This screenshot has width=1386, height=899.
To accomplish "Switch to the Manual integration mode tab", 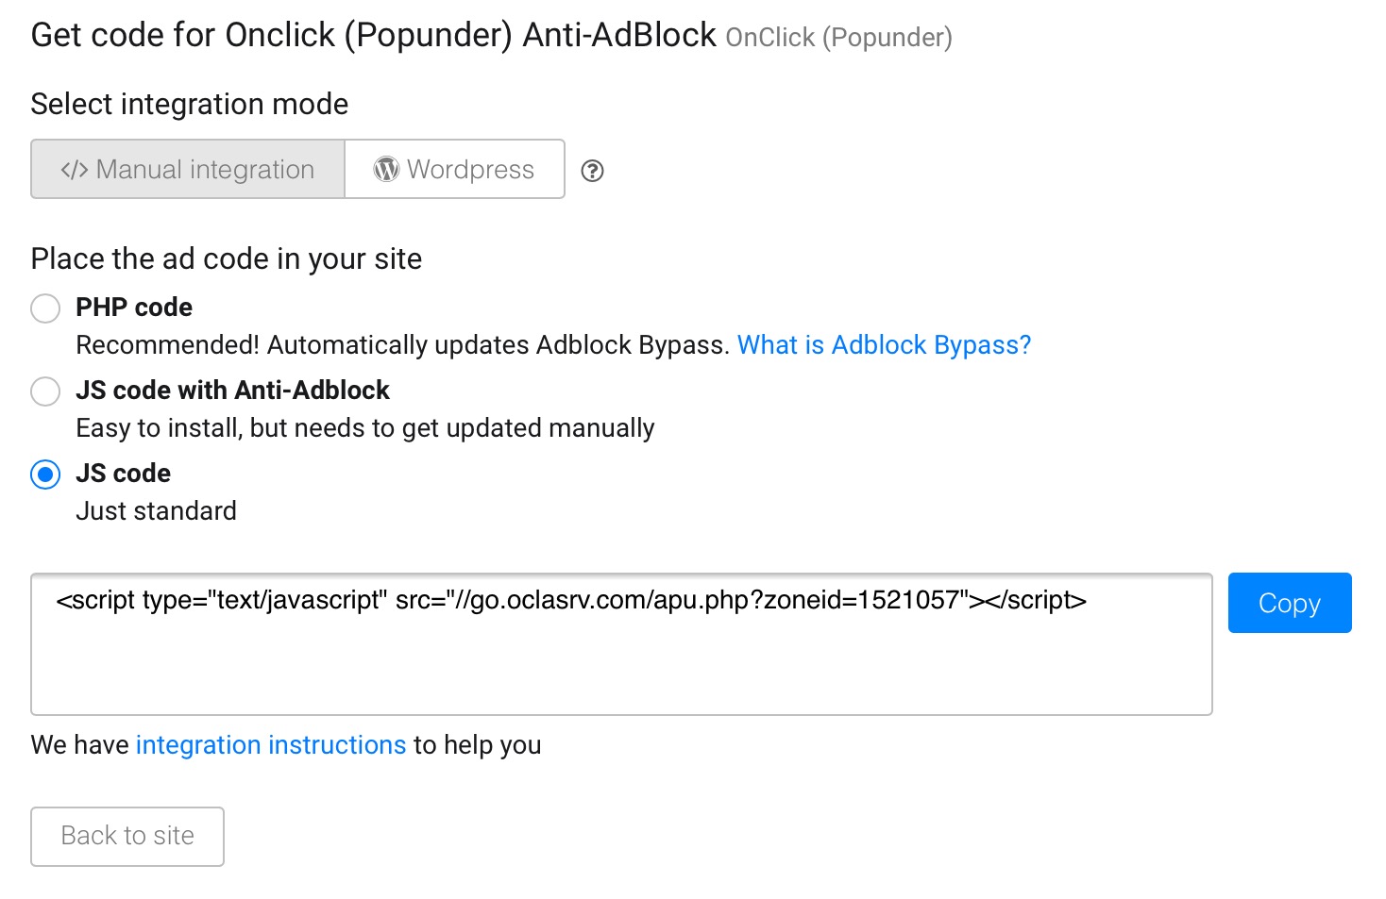I will point(188,170).
